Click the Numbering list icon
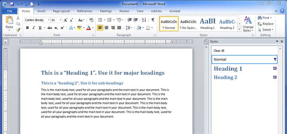The image size is (287, 134). point(109,20)
